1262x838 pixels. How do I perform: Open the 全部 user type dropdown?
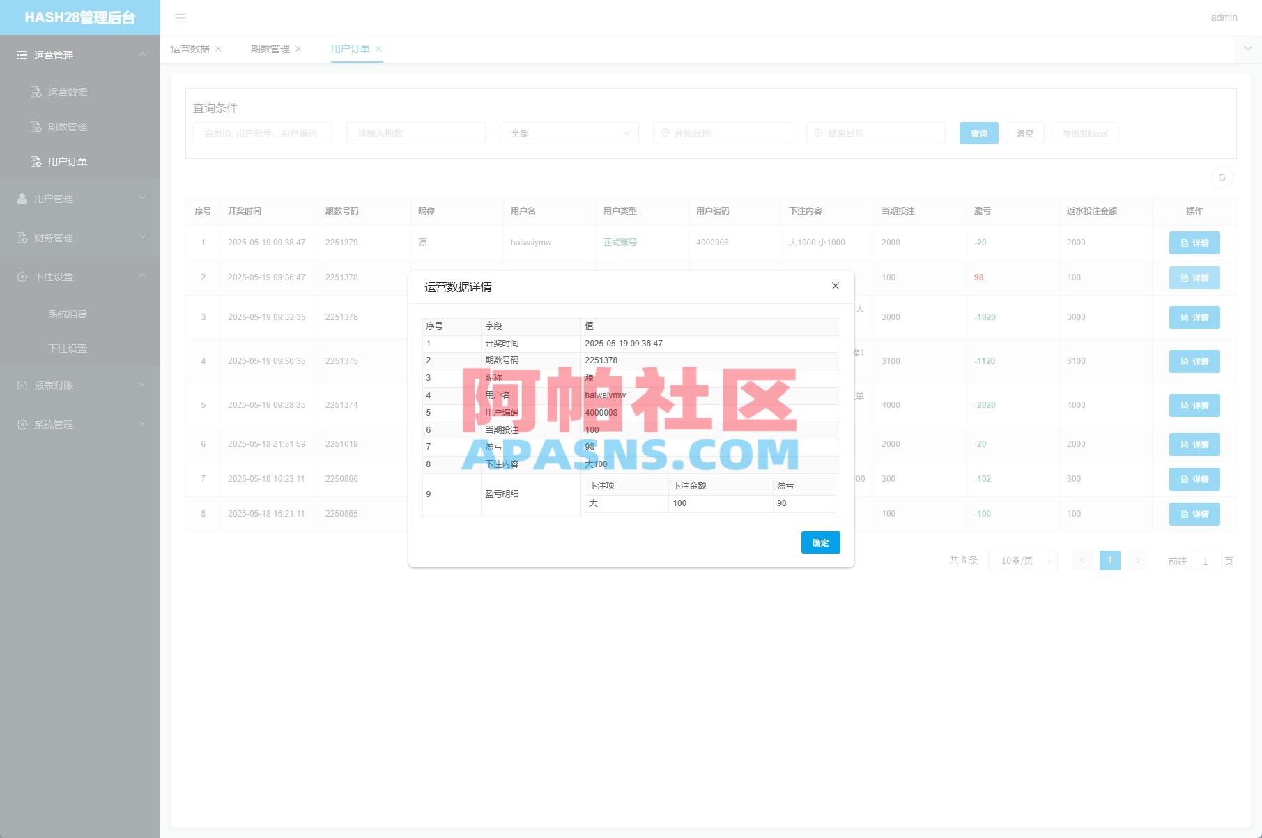[x=568, y=132]
